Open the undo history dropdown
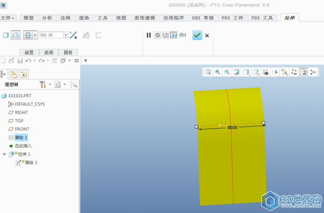 [x=34, y=61]
